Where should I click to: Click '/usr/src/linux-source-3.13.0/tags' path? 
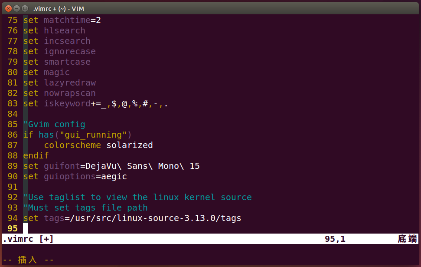(x=156, y=218)
